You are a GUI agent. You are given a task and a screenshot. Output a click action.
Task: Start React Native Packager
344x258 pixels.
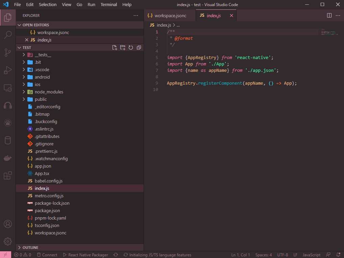(85, 255)
